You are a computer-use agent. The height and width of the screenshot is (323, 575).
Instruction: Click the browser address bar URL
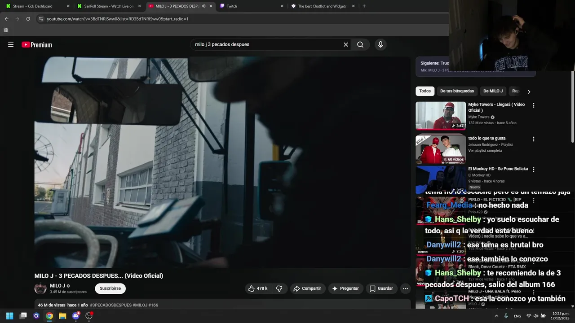[118, 19]
